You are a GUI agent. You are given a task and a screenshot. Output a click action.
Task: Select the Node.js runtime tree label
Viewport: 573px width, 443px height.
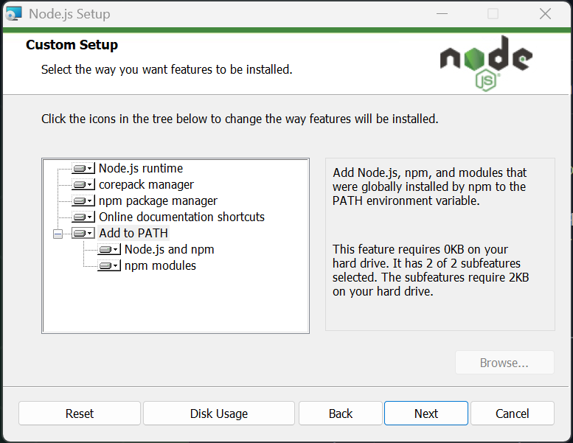pyautogui.click(x=141, y=168)
